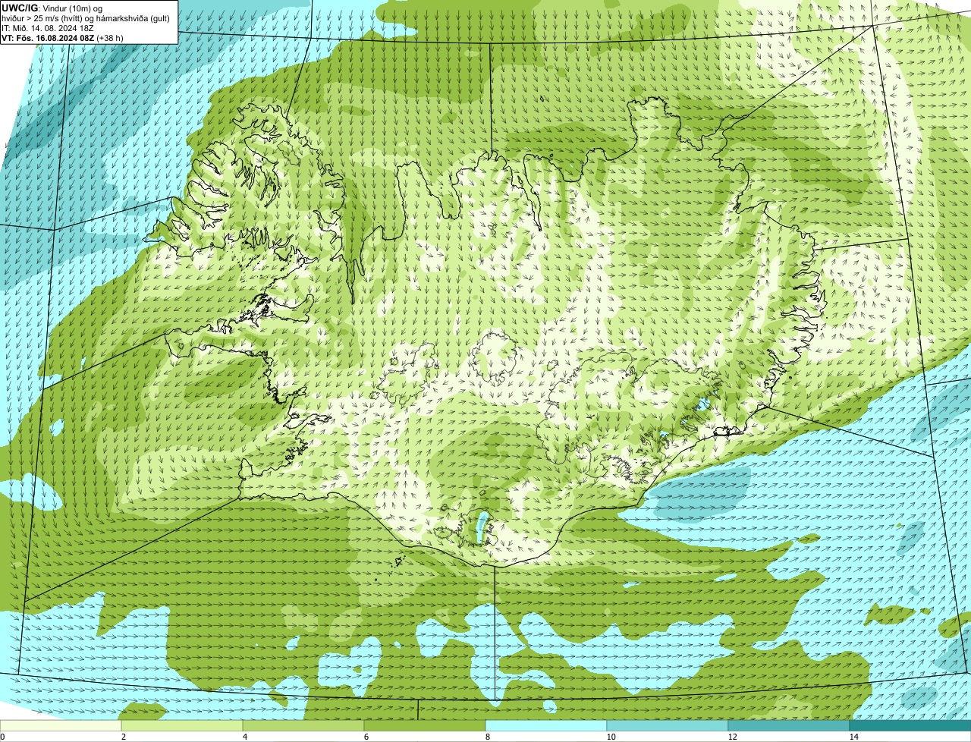The width and height of the screenshot is (971, 742).
Task: Click the "hviður > 25 m/s (hvítt)" description line
Action: tap(86, 18)
